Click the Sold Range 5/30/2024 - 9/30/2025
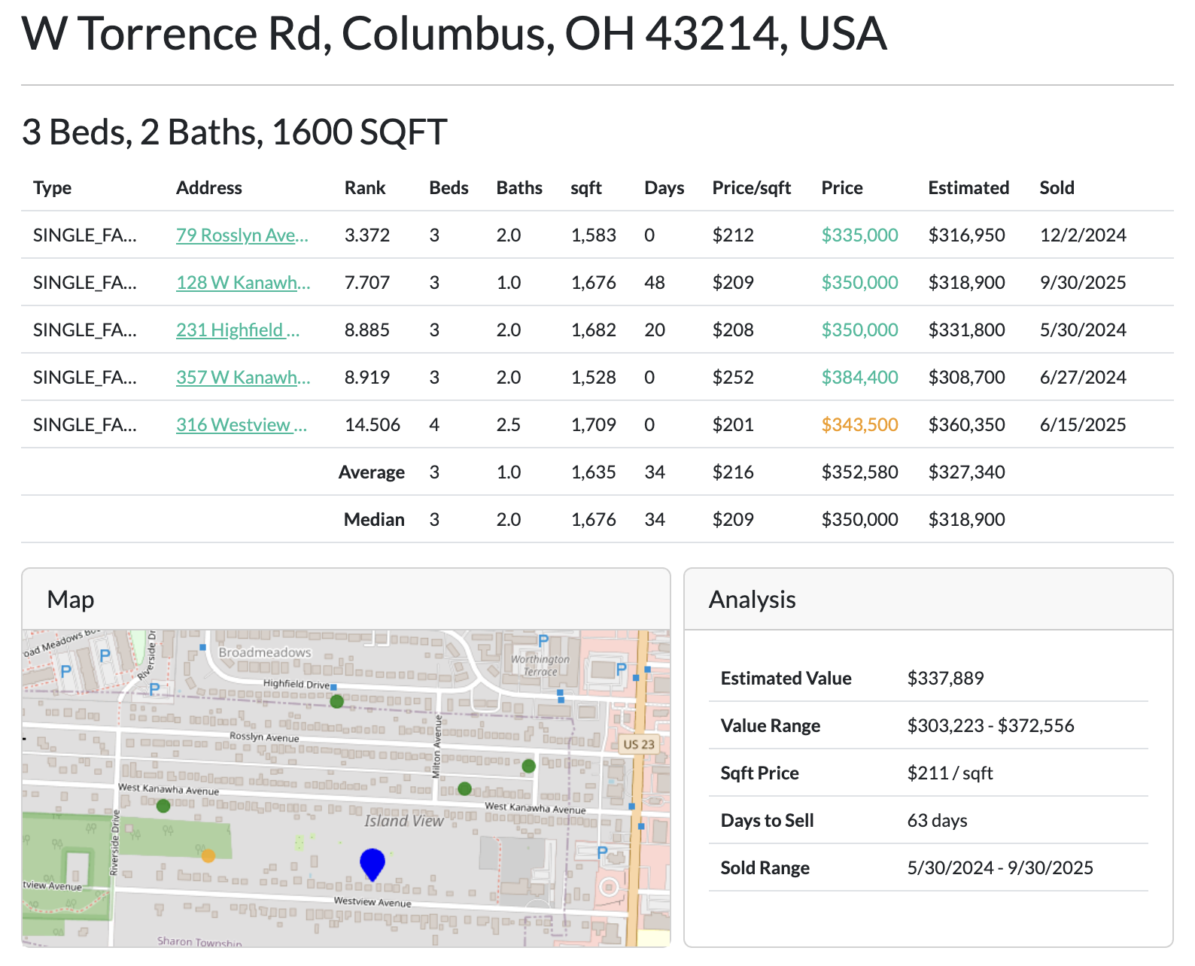This screenshot has height=966, width=1195. pos(1000,867)
